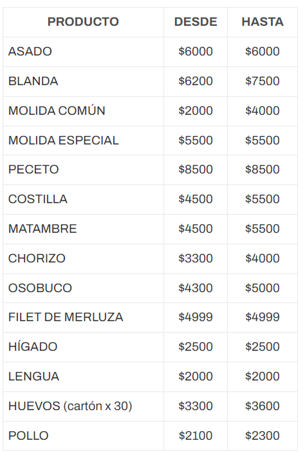Click the DESDE column header
This screenshot has height=452, width=305.
pos(195,22)
